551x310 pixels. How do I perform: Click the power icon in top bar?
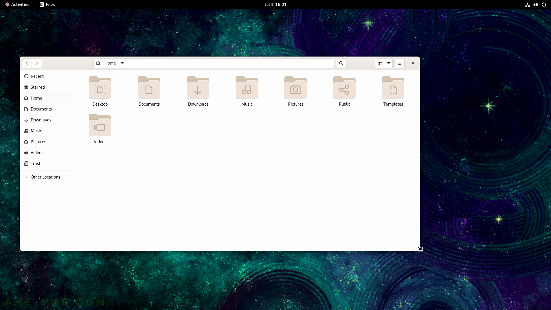coord(544,5)
